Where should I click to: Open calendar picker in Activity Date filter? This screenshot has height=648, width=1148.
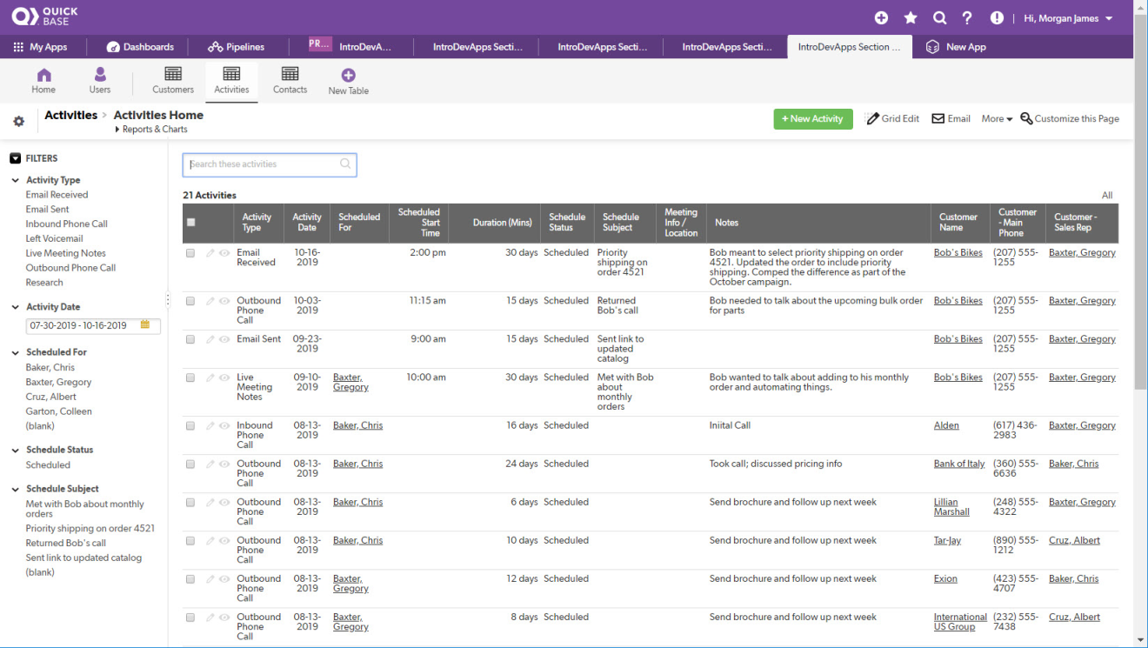click(x=145, y=325)
